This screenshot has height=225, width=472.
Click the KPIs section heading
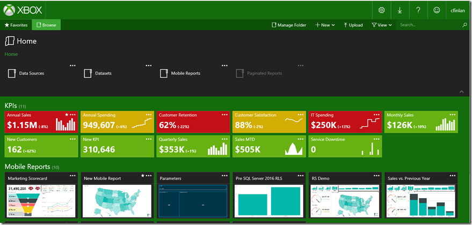(x=11, y=105)
